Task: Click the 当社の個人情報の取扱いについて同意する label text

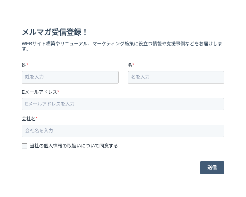Action: click(x=74, y=146)
